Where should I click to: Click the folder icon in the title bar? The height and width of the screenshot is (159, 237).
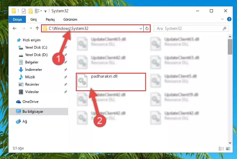[14, 11]
